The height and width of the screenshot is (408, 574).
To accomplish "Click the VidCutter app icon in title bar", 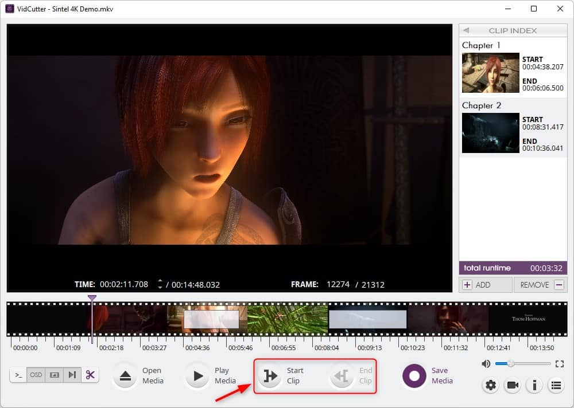I will (x=10, y=9).
